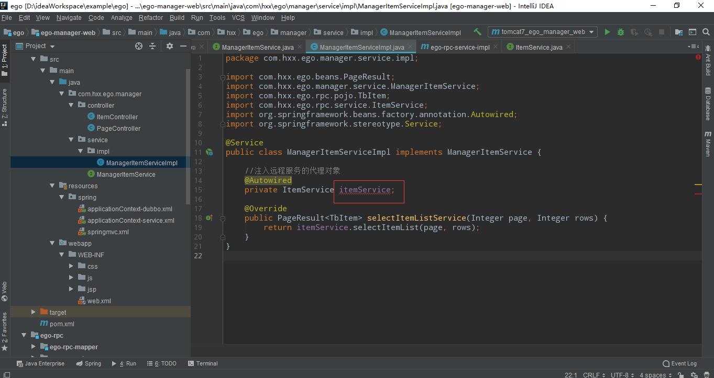Open the Database side panel
Viewport: 714px width, 378px height.
(x=708, y=104)
